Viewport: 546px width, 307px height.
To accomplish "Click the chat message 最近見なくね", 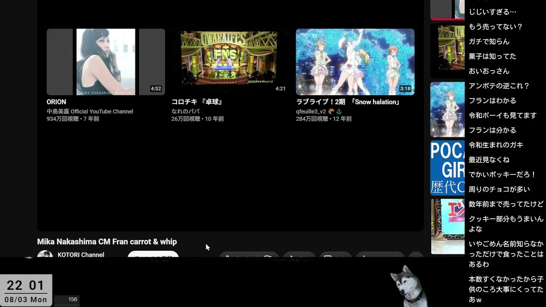I will [489, 160].
